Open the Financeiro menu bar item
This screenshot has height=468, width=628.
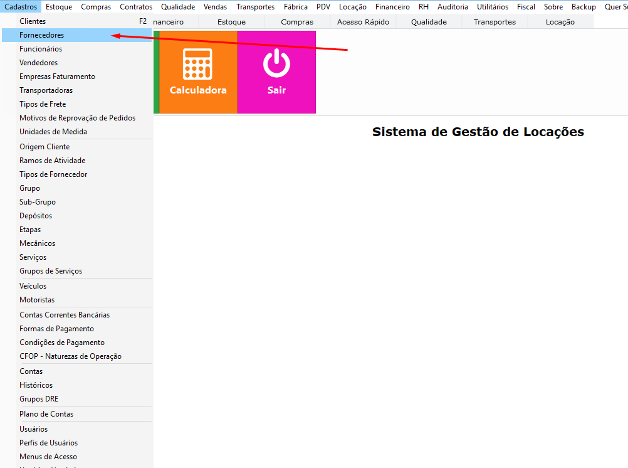pos(392,7)
